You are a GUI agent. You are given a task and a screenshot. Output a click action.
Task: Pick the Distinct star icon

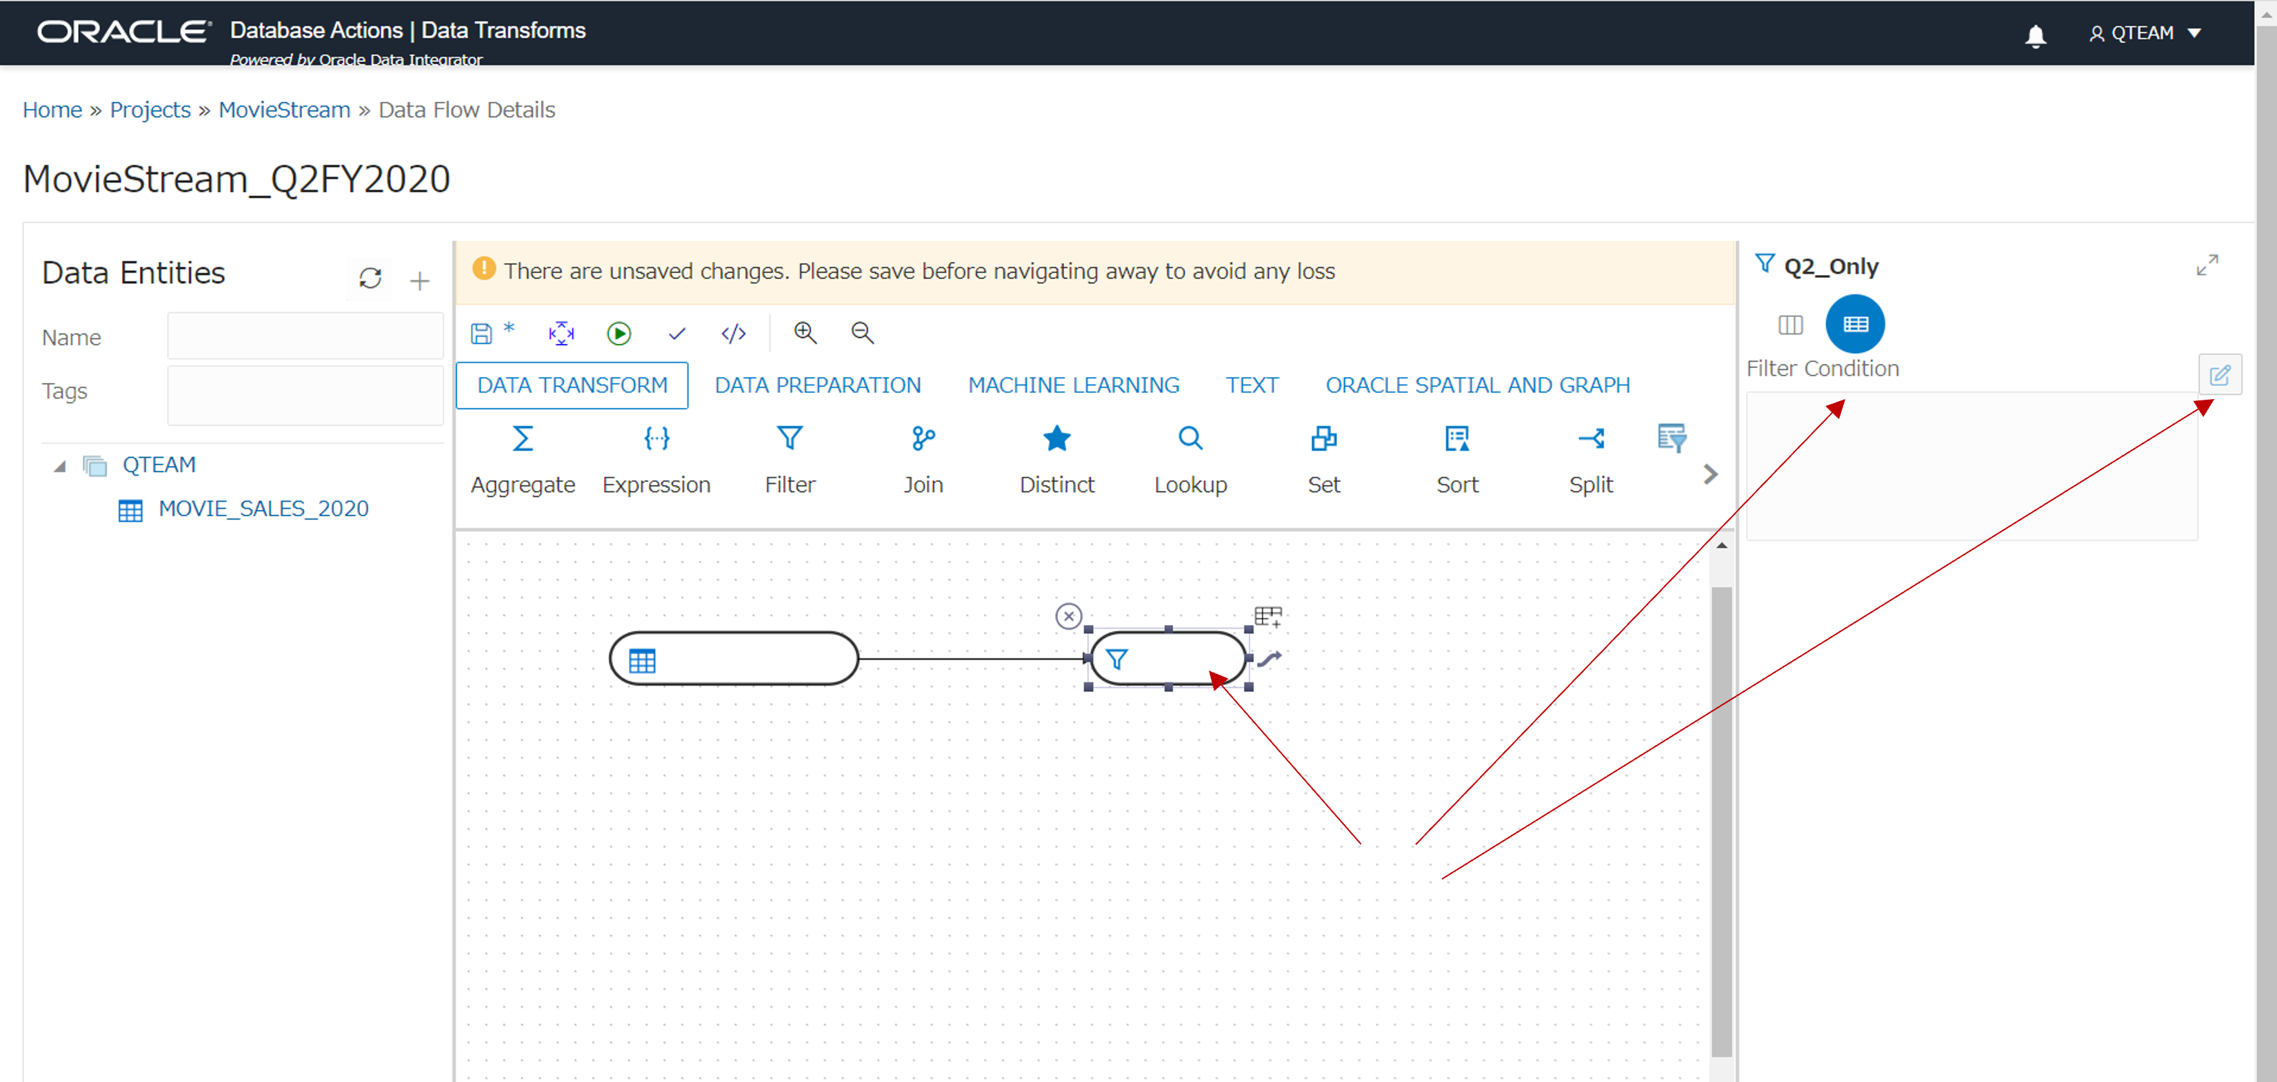click(x=1056, y=439)
